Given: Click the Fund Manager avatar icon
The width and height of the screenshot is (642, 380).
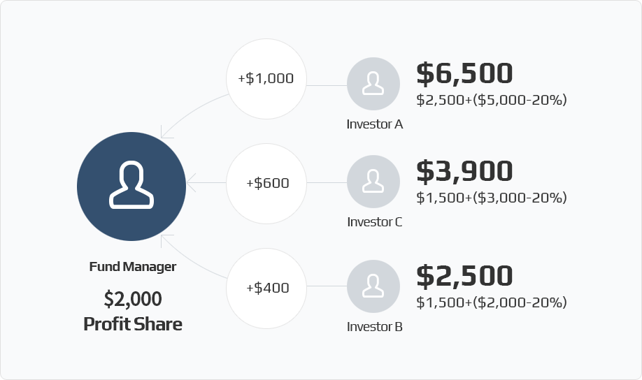Looking at the screenshot, I should (131, 187).
